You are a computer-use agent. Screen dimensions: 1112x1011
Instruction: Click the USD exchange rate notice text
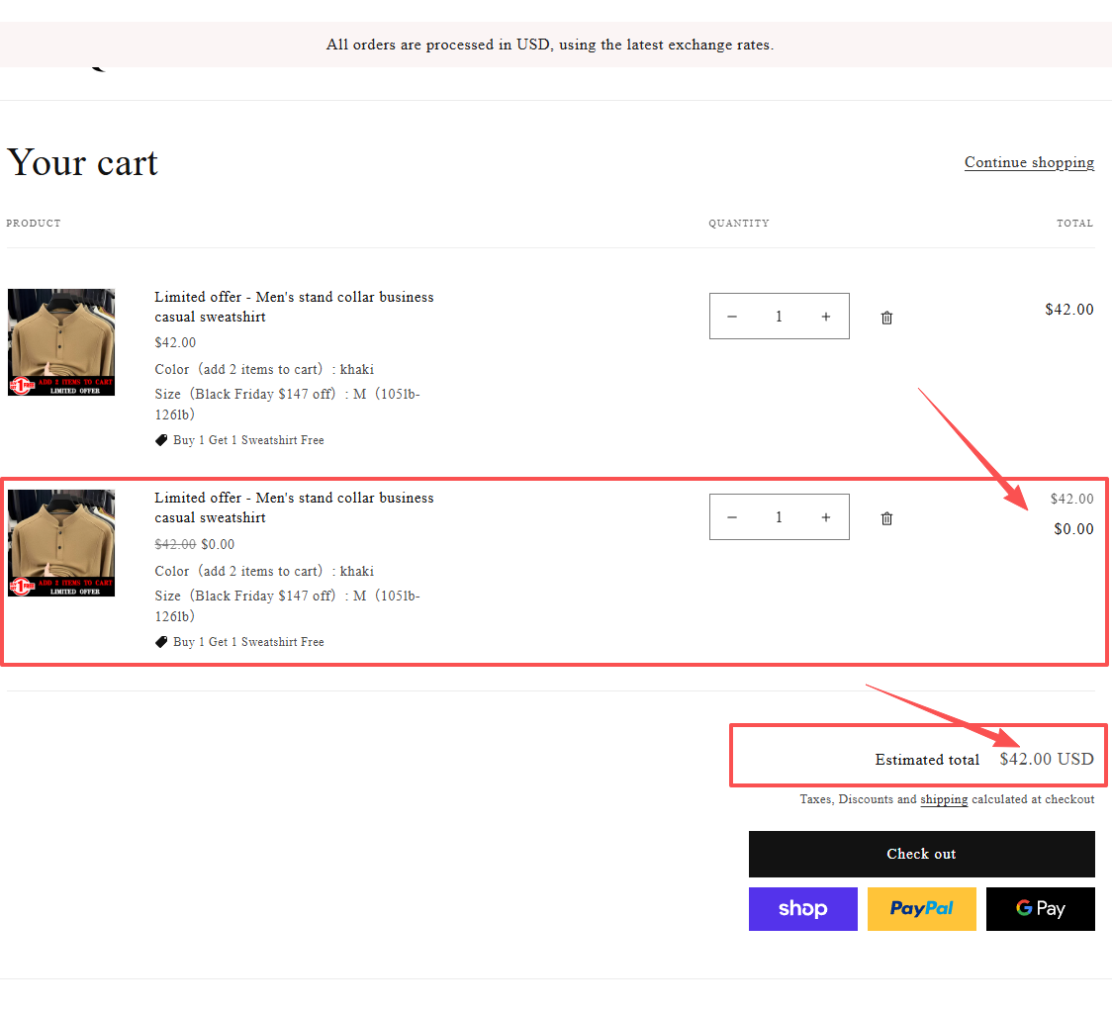tap(550, 45)
